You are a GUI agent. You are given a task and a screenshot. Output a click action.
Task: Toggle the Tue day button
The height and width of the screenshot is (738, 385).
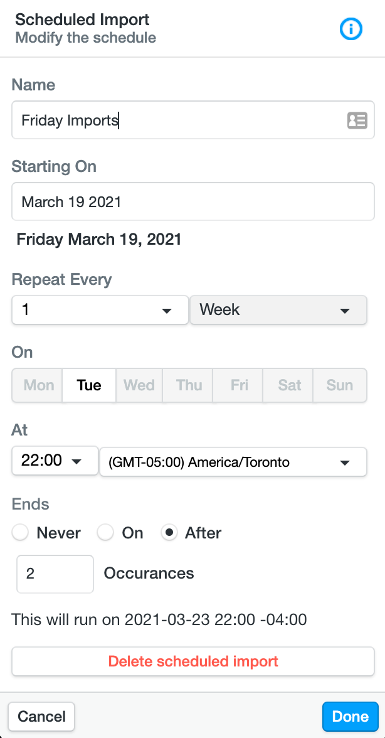pyautogui.click(x=89, y=385)
